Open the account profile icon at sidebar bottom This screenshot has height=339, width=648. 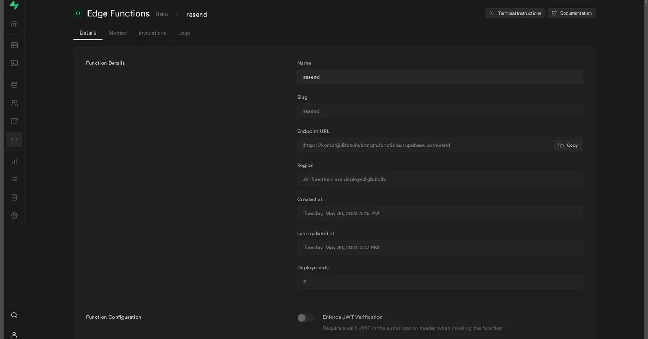(13, 334)
